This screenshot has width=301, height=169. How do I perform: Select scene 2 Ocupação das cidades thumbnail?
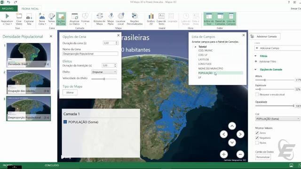(29, 82)
